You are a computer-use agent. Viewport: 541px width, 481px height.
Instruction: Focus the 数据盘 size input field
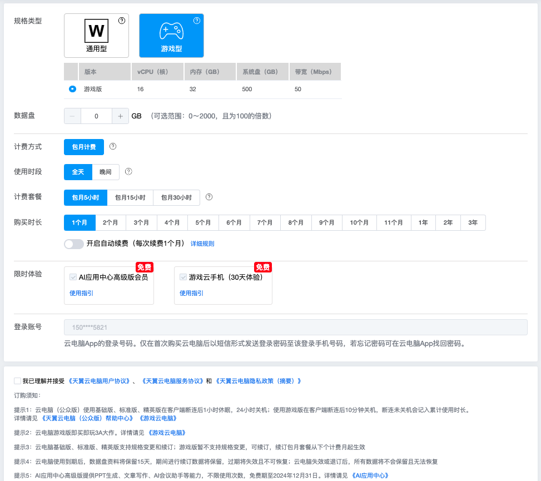[96, 116]
